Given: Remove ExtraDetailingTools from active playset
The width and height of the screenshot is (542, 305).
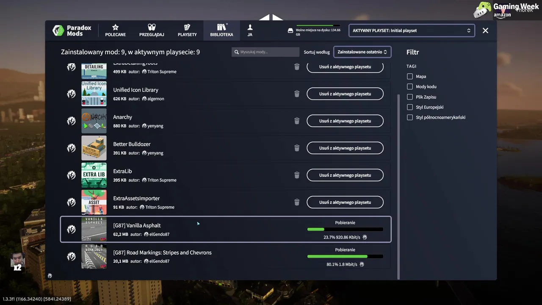Looking at the screenshot, I should pos(345,67).
